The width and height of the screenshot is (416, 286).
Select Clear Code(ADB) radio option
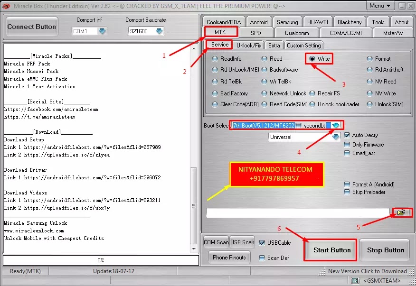pyautogui.click(x=215, y=104)
